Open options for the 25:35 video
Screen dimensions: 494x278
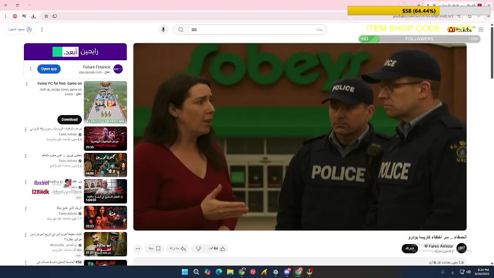pyautogui.click(x=26, y=130)
